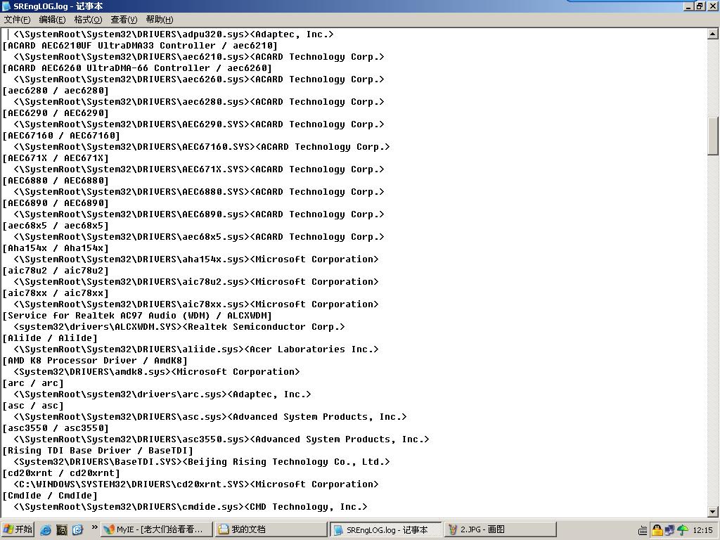Restore down the Notepad window
The height and width of the screenshot is (540, 720).
(700, 6)
